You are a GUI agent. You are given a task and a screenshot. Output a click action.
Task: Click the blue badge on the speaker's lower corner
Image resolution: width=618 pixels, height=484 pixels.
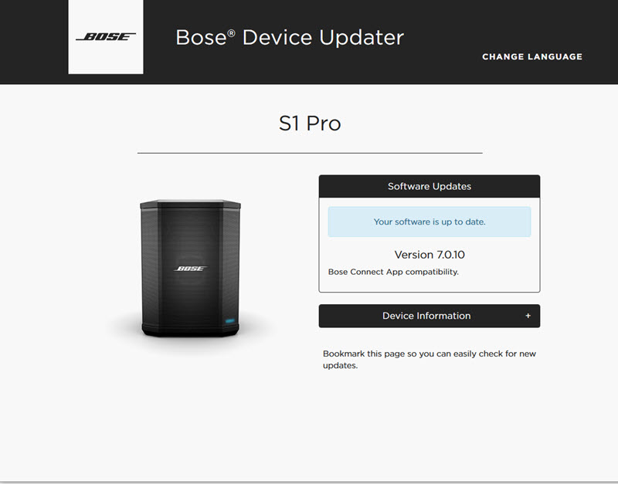229,320
